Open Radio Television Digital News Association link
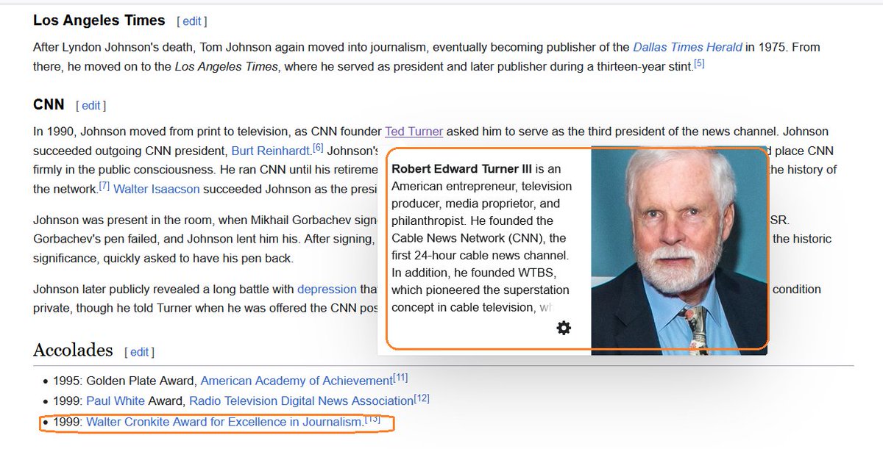Screen dimensions: 883x449 pos(301,401)
